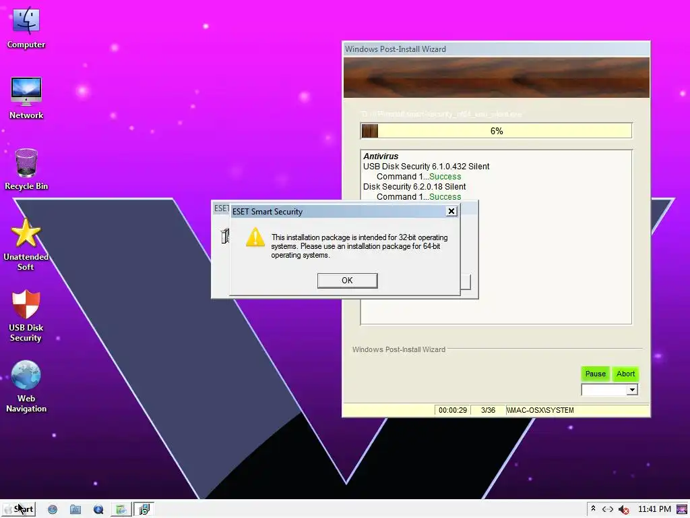
Task: Click Success under Disk Security 6.2.0.18
Action: (445, 197)
